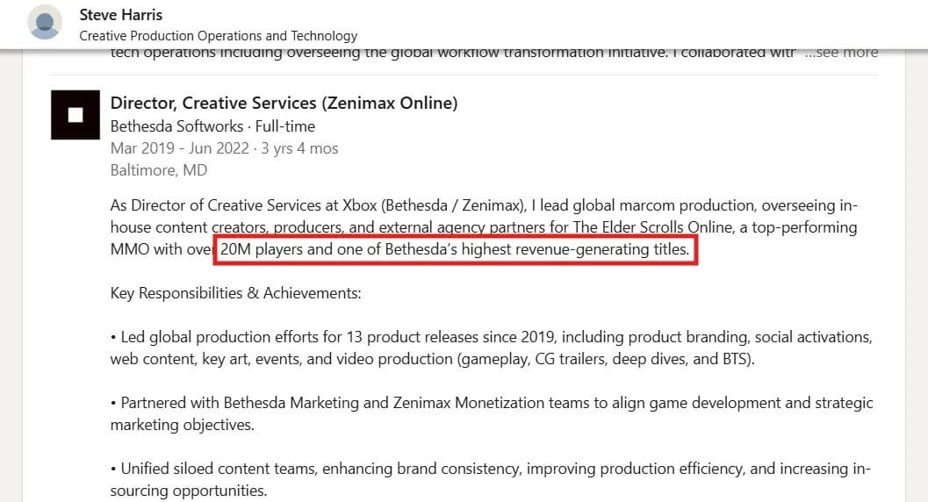Click the 'Unified siloed content teams' bullet
This screenshot has width=928, height=502.
pos(492,469)
